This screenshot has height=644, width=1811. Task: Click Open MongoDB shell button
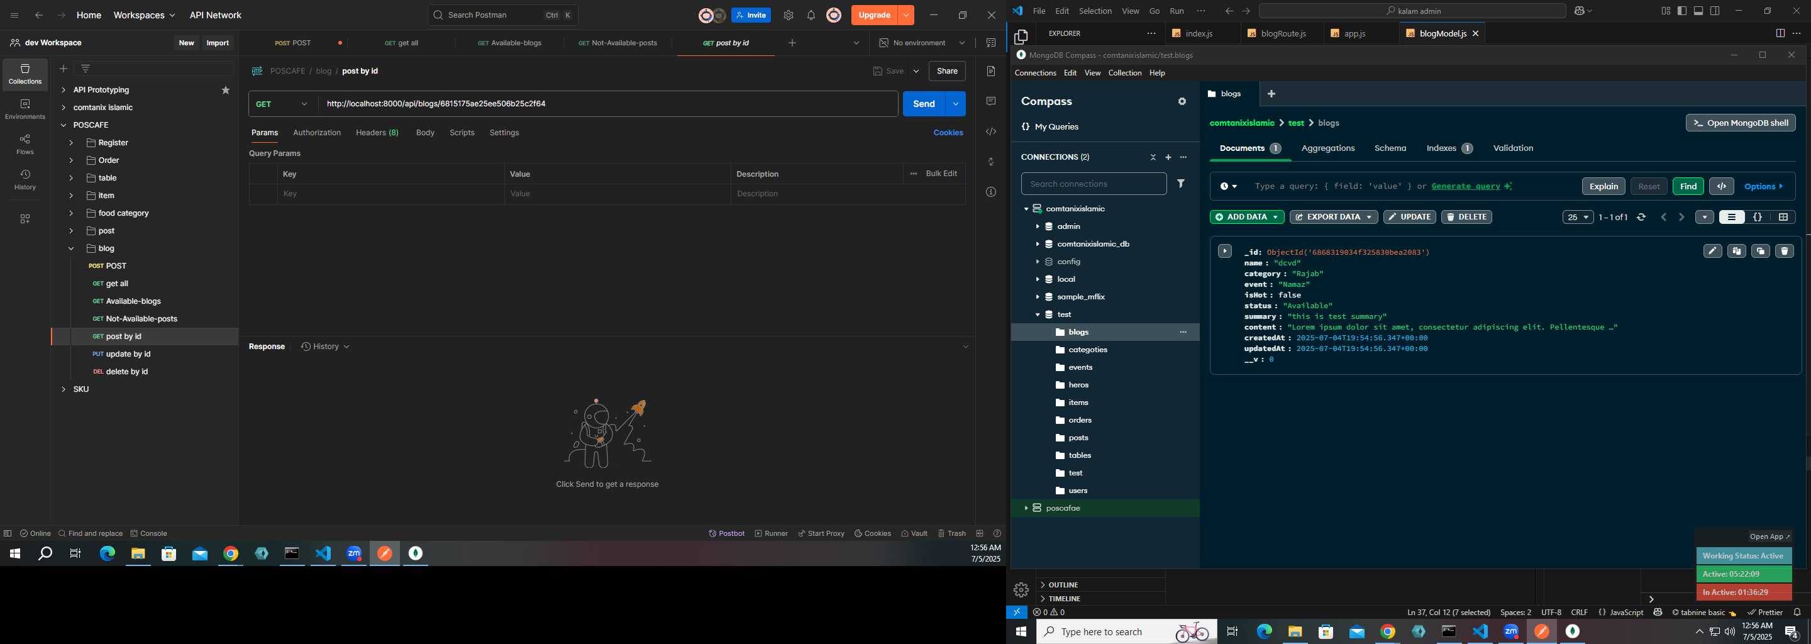pyautogui.click(x=1740, y=123)
